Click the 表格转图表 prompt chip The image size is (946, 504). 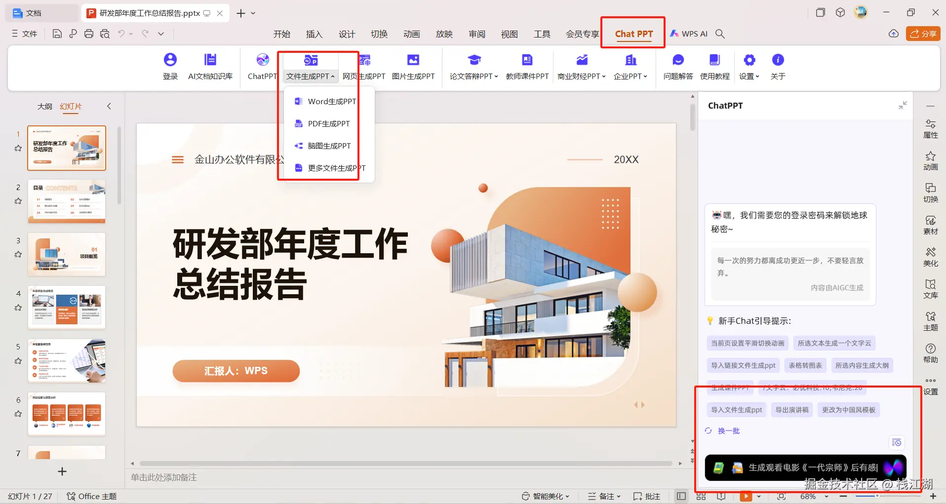[805, 365]
